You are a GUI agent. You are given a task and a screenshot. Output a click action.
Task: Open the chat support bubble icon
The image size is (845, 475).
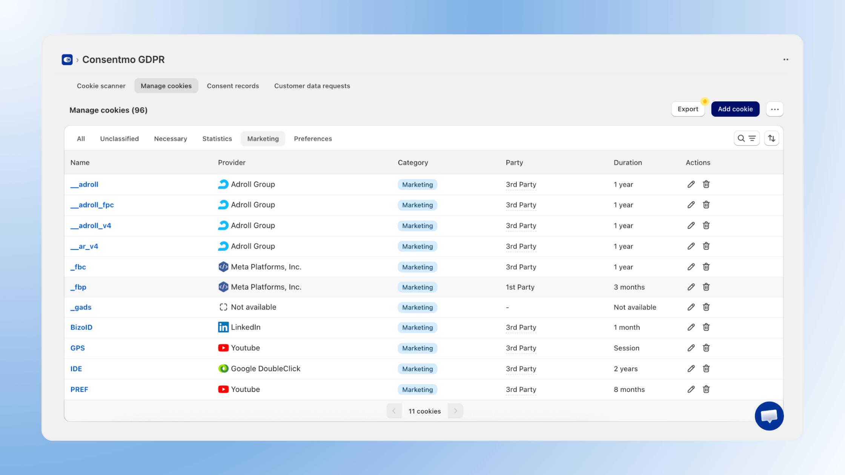pyautogui.click(x=769, y=416)
